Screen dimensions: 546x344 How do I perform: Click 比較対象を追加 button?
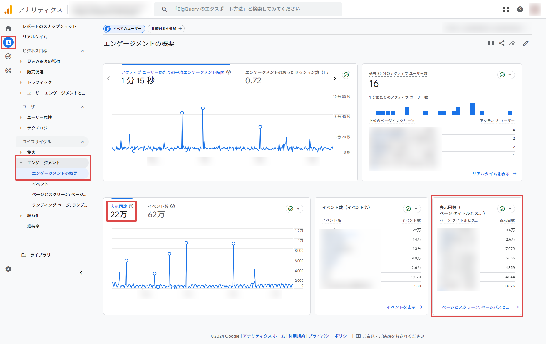pyautogui.click(x=166, y=28)
